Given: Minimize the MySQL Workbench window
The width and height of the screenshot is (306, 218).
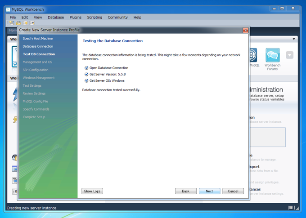Looking at the screenshot, I should coord(274,9).
